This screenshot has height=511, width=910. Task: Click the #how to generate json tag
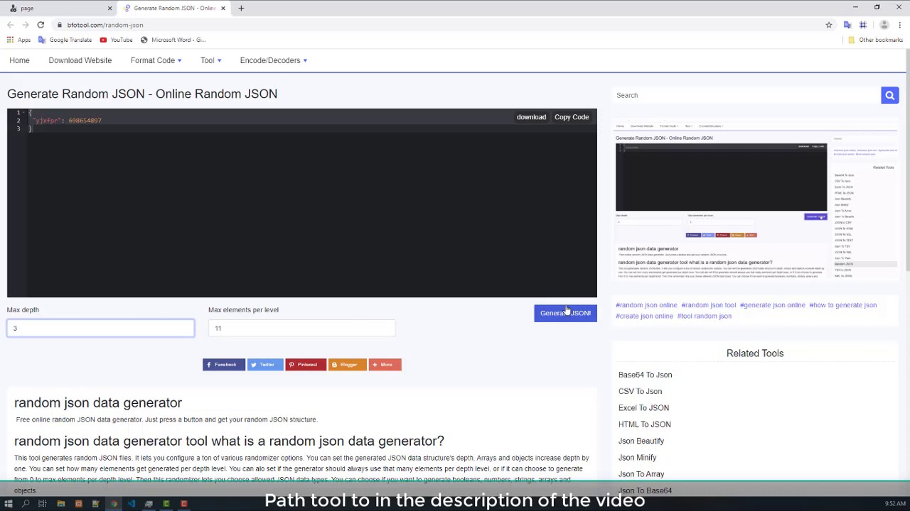pos(842,305)
